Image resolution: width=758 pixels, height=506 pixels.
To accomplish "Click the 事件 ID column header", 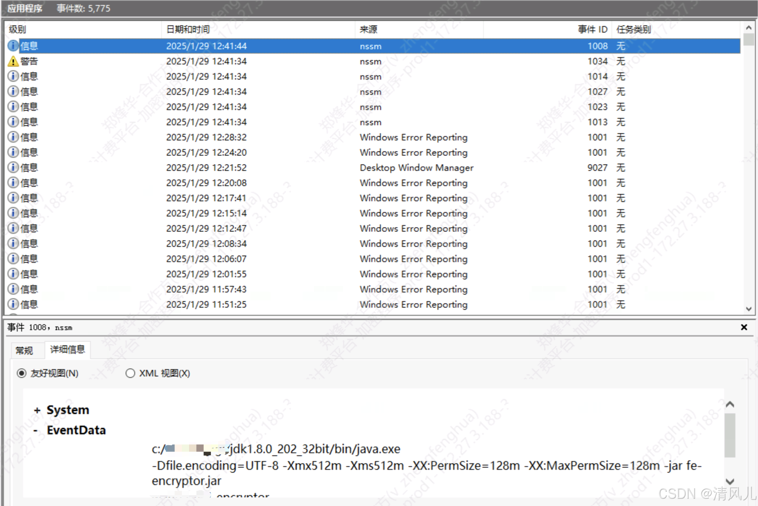I will pos(592,29).
